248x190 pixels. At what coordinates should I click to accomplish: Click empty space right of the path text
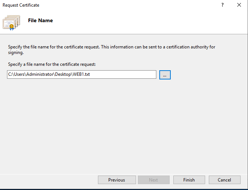126,75
